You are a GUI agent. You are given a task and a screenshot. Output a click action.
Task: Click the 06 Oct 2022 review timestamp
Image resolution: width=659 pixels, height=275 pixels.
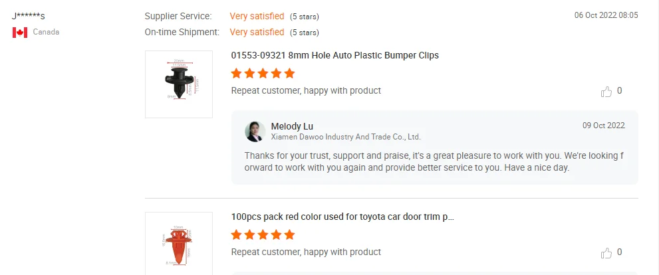tap(606, 15)
